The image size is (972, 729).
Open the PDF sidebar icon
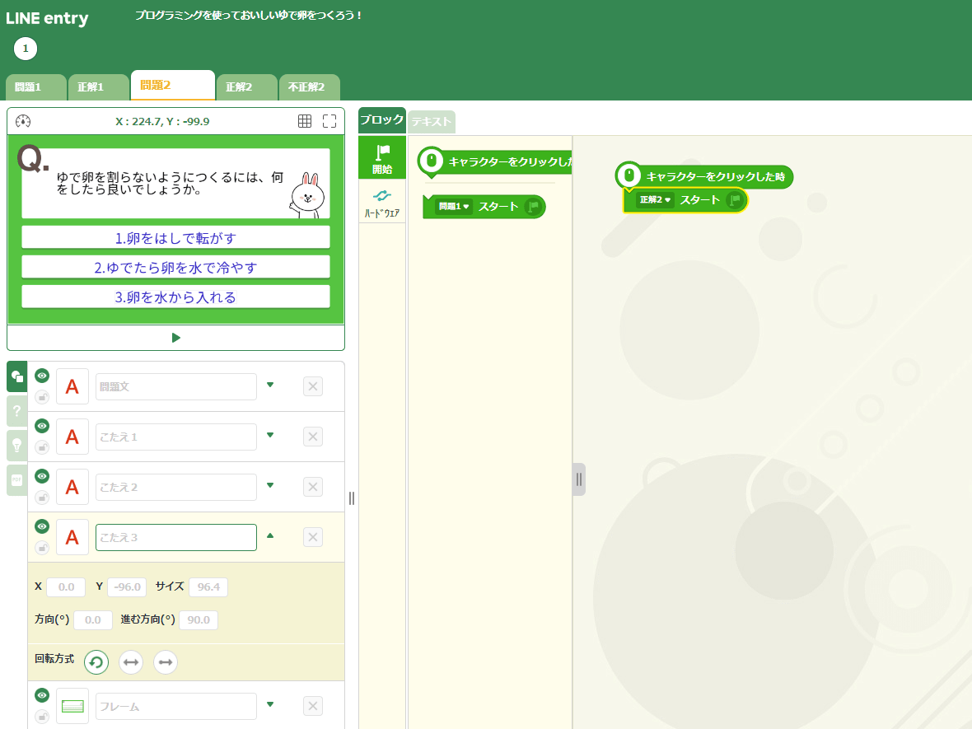(x=16, y=479)
